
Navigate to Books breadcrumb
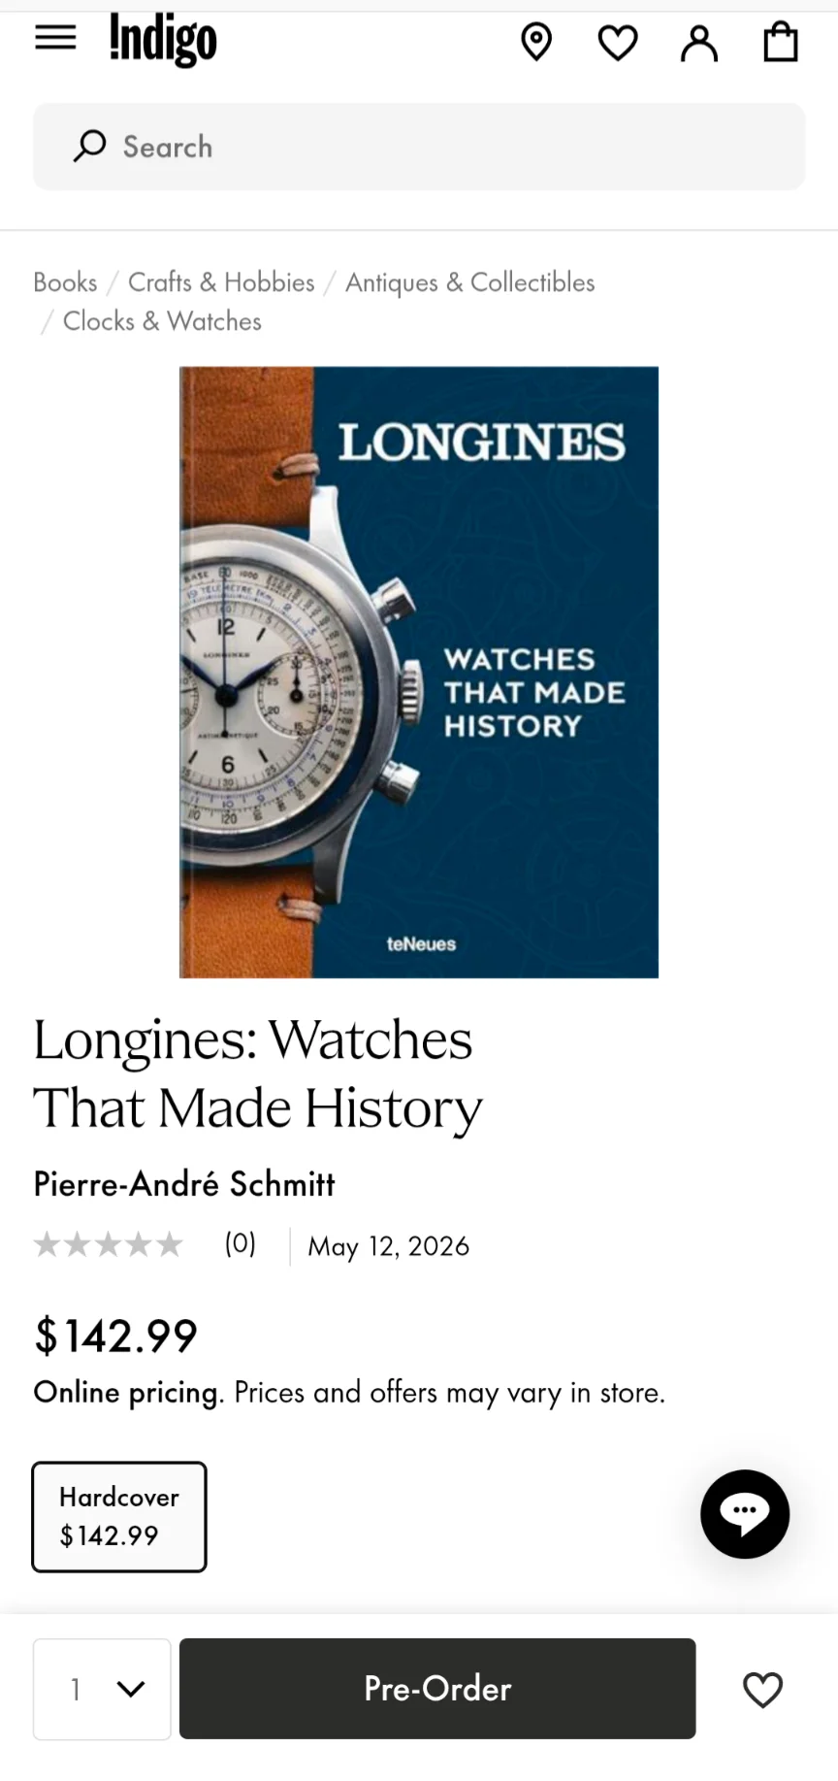[65, 282]
